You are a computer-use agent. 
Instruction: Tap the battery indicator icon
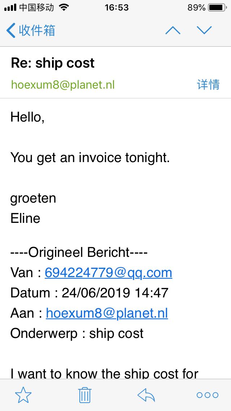217,8
